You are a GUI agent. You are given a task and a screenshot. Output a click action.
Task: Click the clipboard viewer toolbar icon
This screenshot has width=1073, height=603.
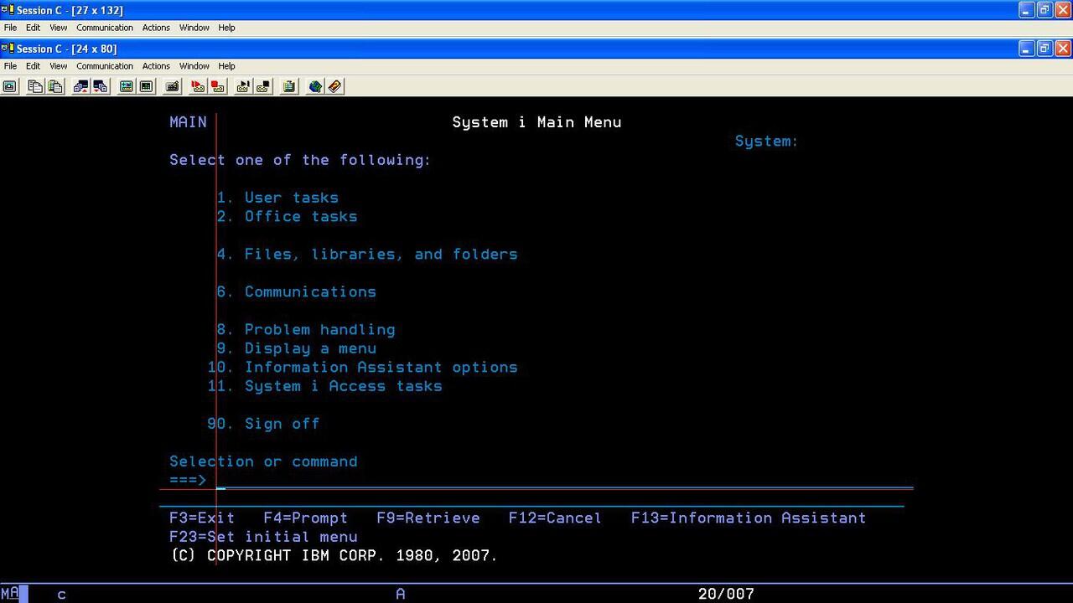tap(289, 86)
